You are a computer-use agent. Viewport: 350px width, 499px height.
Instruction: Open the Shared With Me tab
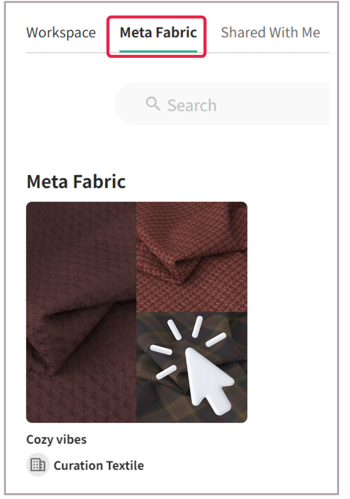point(270,32)
